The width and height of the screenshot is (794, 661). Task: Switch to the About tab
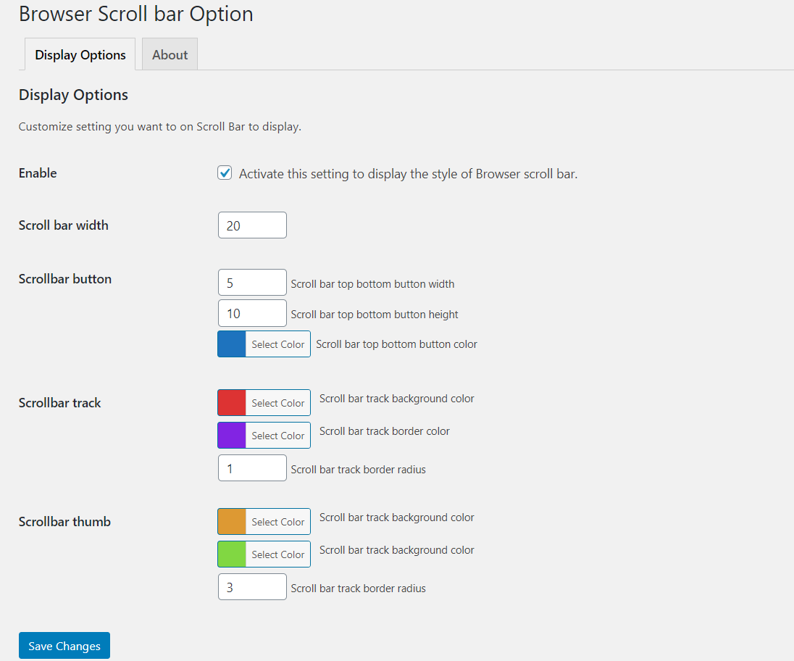click(170, 54)
